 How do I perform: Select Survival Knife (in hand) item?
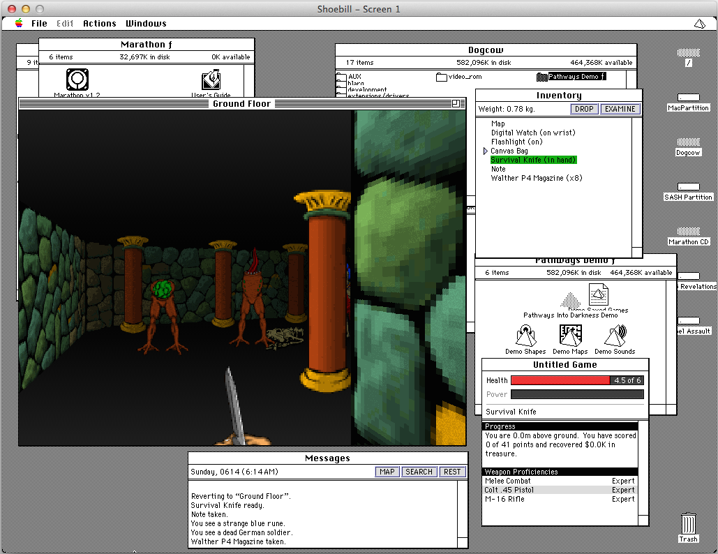tap(534, 160)
